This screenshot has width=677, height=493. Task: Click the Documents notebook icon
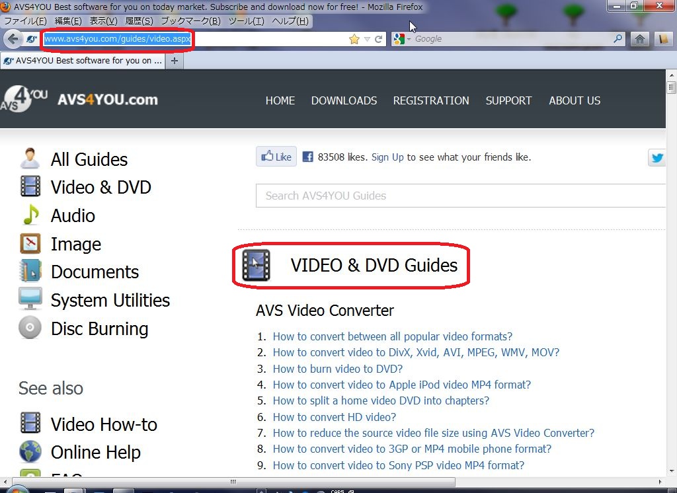pyautogui.click(x=29, y=272)
